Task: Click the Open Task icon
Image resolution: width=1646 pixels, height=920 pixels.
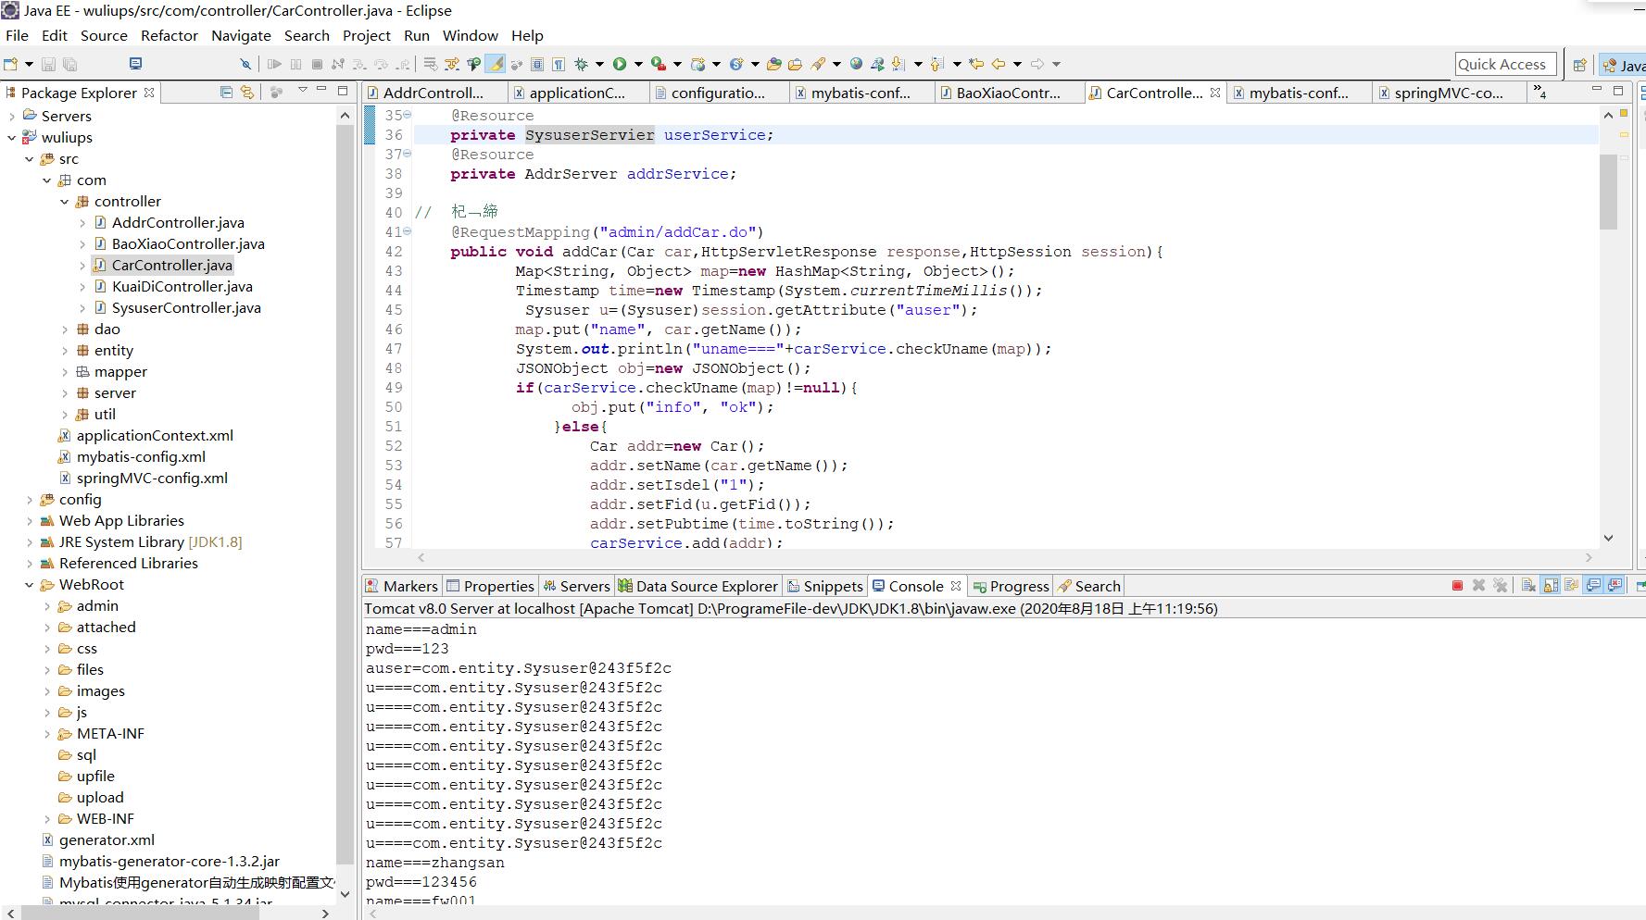Action: coord(795,64)
